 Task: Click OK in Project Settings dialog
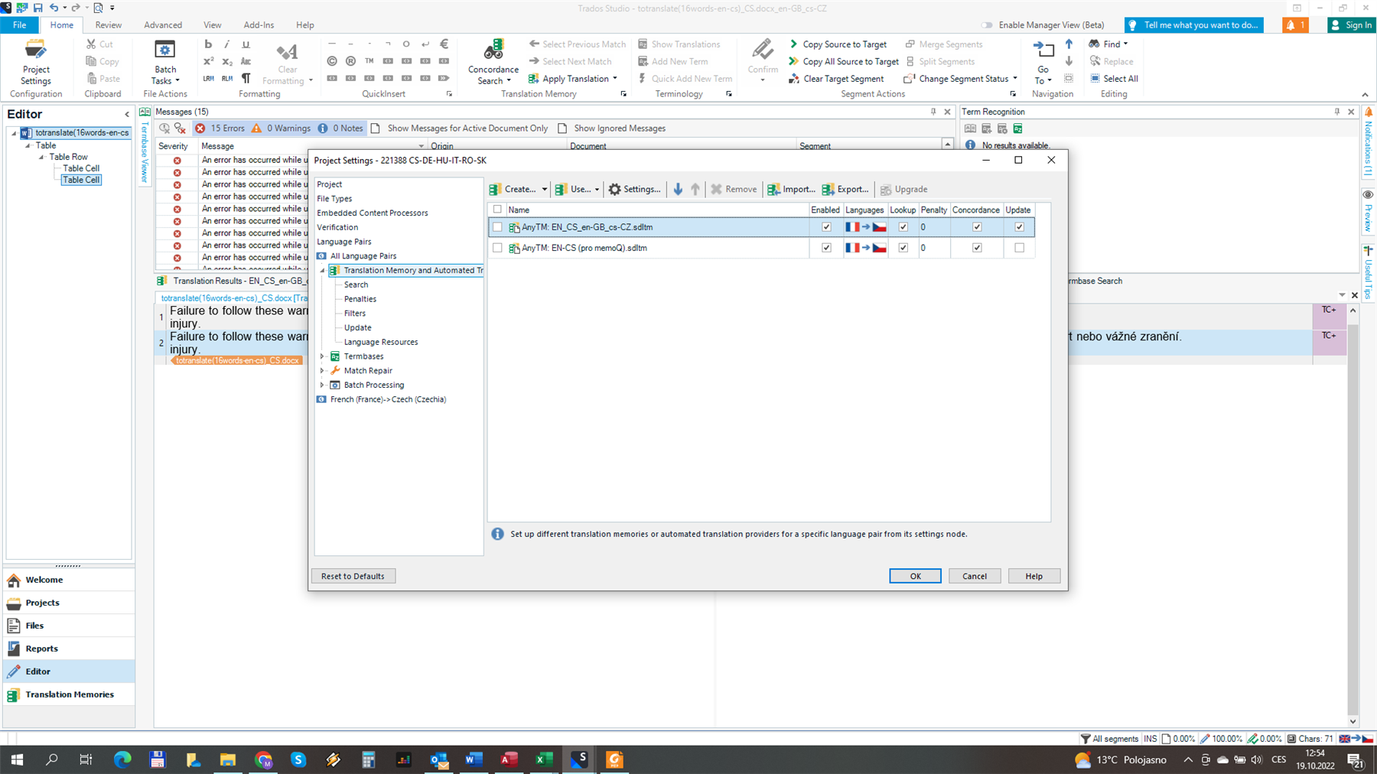[915, 576]
